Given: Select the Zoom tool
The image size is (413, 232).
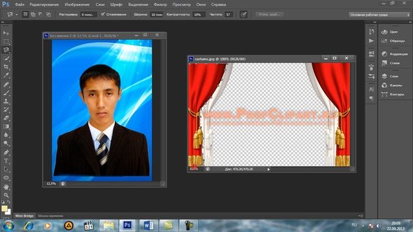Looking at the screenshot, I should 6,195.
